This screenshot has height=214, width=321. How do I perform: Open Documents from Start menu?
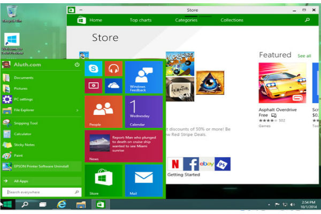pos(42,78)
